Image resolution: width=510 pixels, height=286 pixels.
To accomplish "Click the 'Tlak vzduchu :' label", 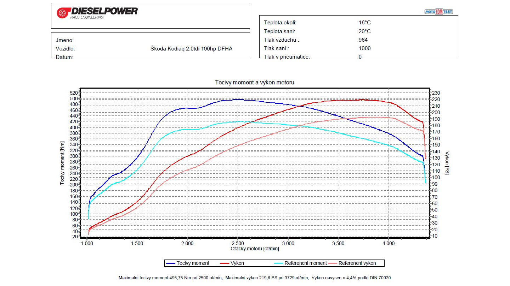I will (282, 40).
